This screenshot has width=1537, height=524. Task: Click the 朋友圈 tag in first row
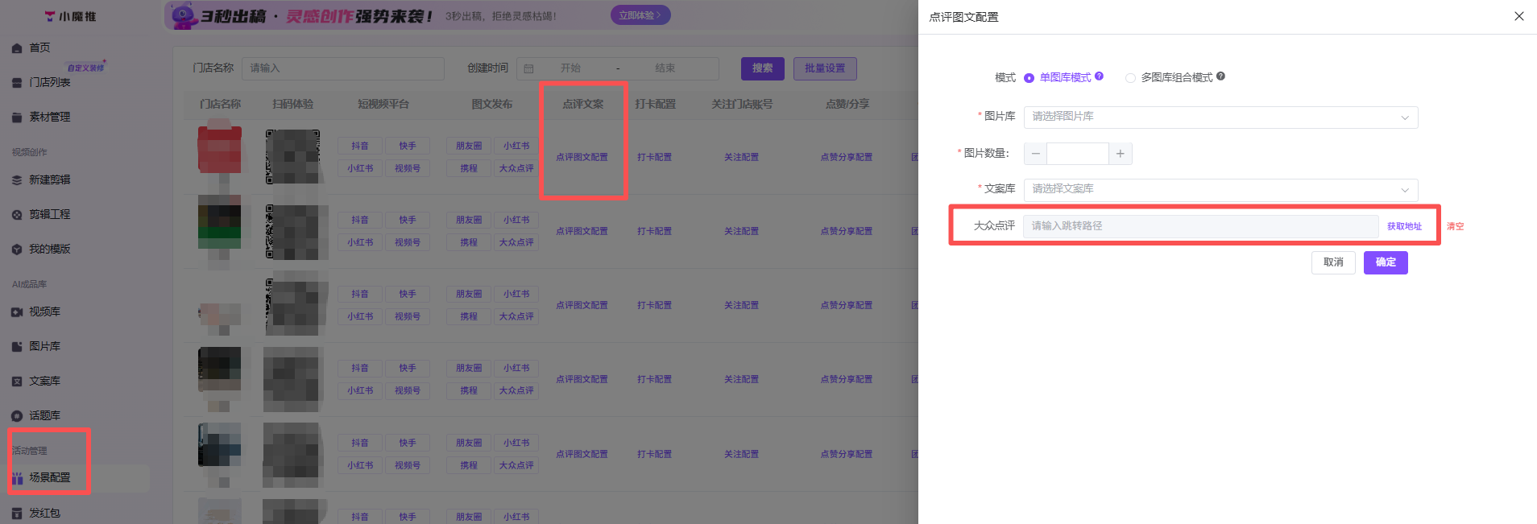[x=469, y=146]
